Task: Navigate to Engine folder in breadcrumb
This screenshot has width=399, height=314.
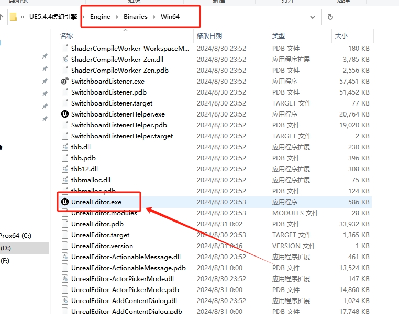Action: pyautogui.click(x=100, y=17)
